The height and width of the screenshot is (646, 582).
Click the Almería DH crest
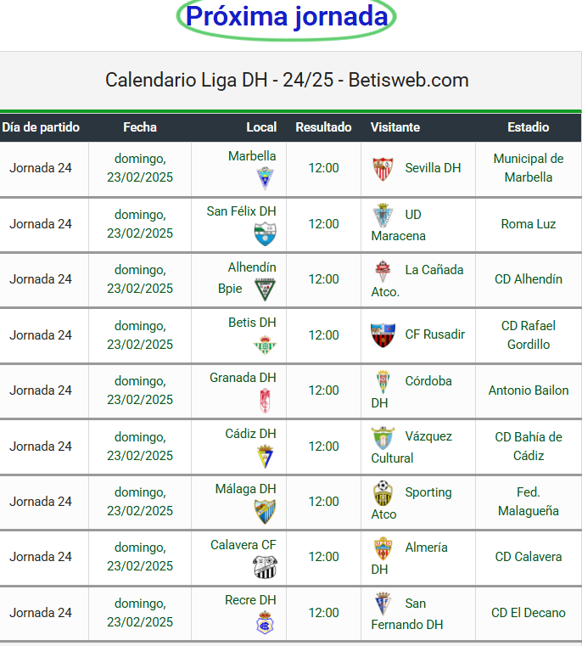383,548
